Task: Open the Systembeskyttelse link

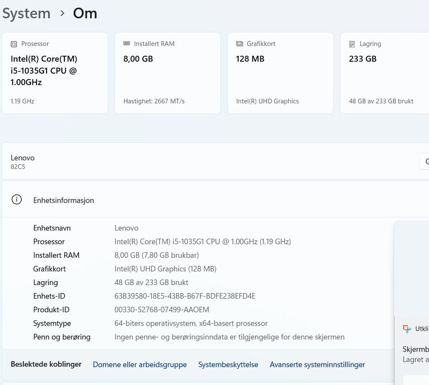Action: pos(228,364)
